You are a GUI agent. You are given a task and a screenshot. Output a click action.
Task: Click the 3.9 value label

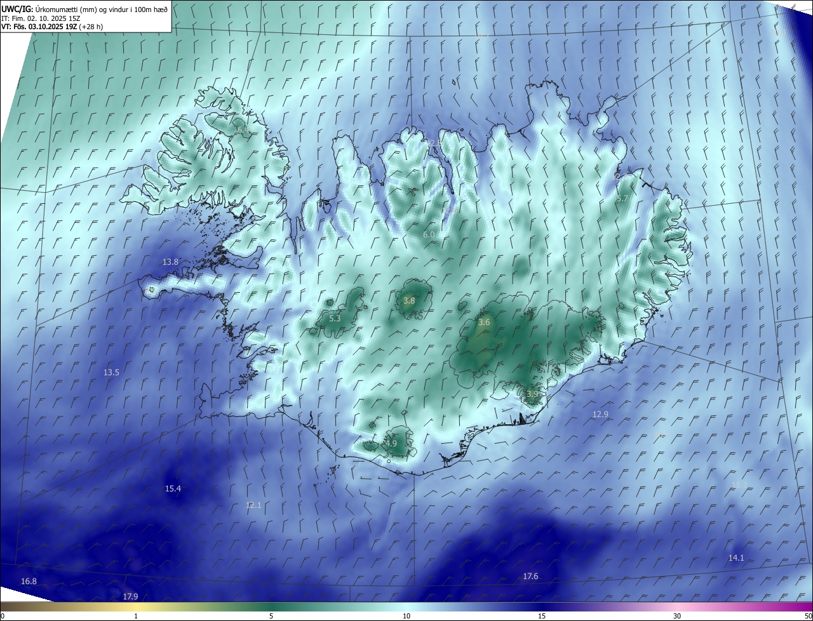pos(532,394)
